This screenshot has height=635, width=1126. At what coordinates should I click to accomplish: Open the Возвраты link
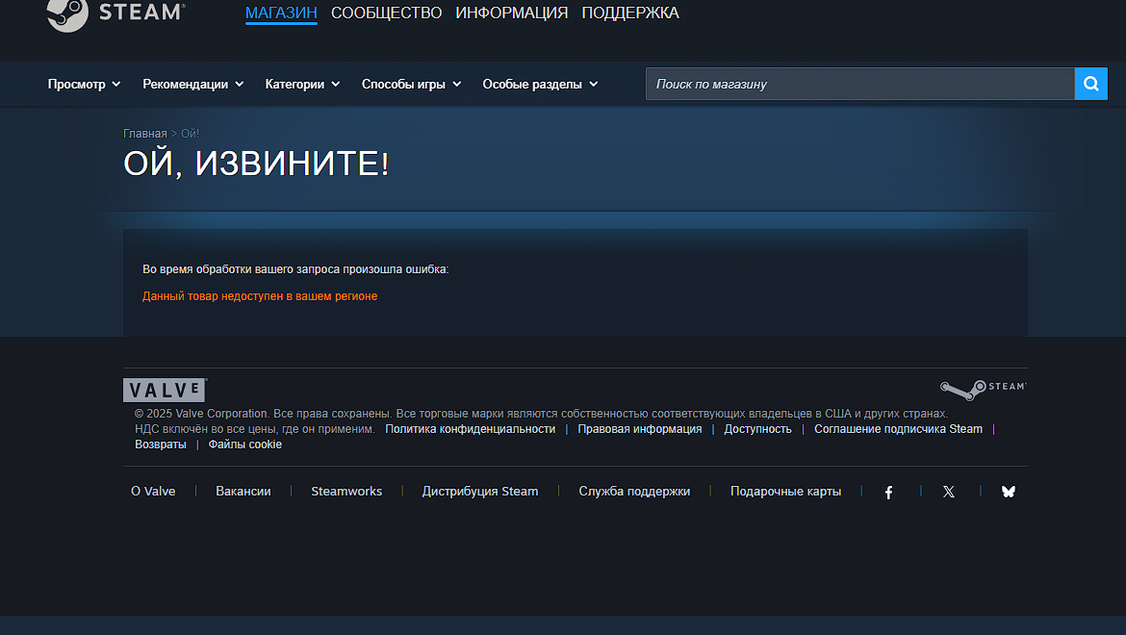160,444
